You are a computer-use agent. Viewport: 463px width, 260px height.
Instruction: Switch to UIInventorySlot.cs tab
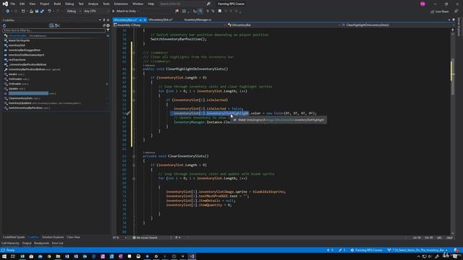click(x=161, y=19)
